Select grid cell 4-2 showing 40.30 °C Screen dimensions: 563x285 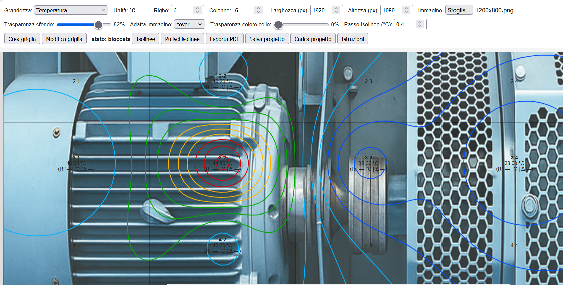(x=222, y=245)
